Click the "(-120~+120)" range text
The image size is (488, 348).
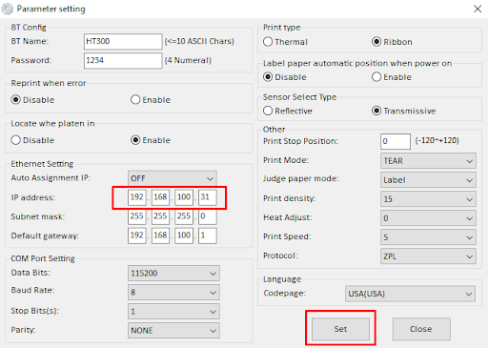pyautogui.click(x=437, y=140)
